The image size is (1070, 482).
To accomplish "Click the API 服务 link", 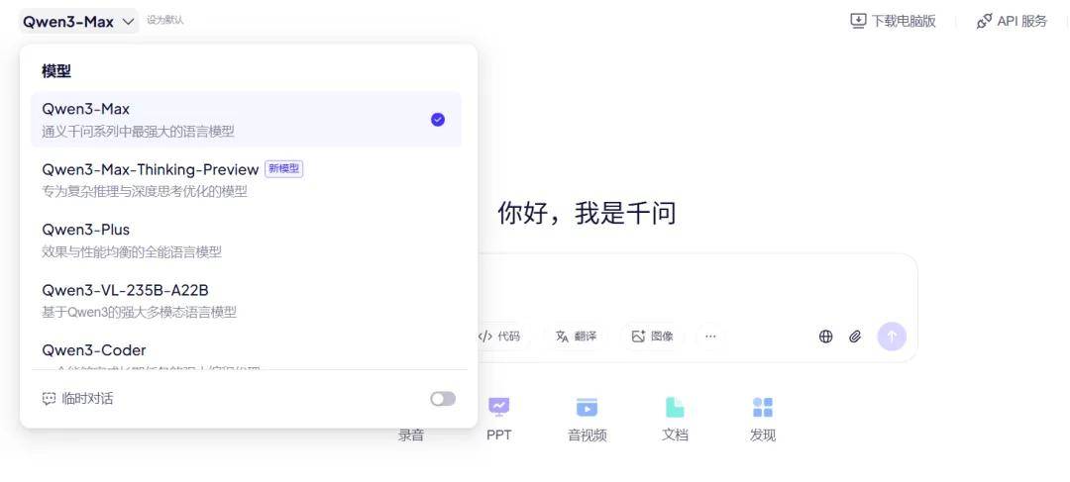I will (1012, 21).
